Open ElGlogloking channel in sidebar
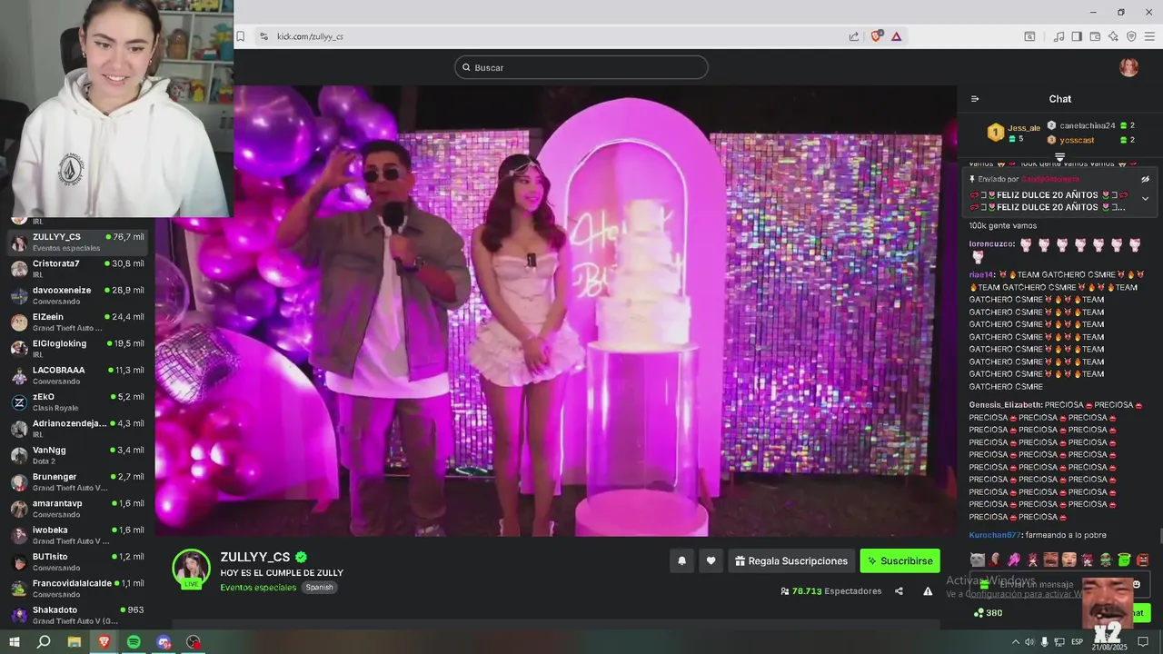The height and width of the screenshot is (654, 1163). (77, 349)
